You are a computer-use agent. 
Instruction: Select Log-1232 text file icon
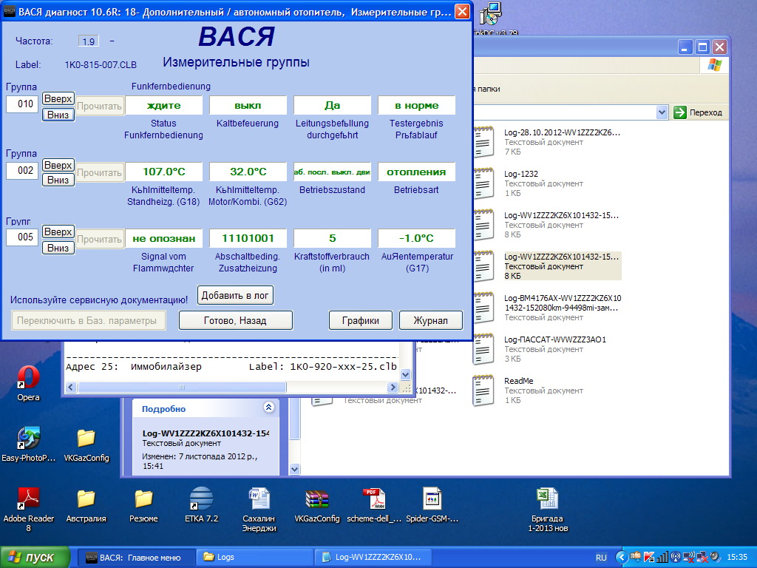pos(483,183)
